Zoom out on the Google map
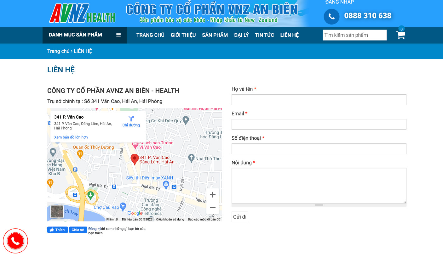The image size is (443, 256). (213, 207)
